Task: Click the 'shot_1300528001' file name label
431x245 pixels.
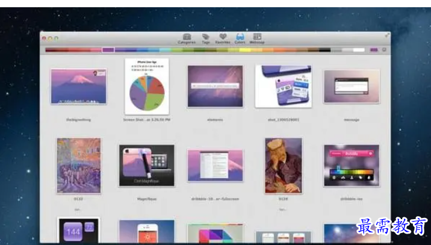Action: click(284, 120)
